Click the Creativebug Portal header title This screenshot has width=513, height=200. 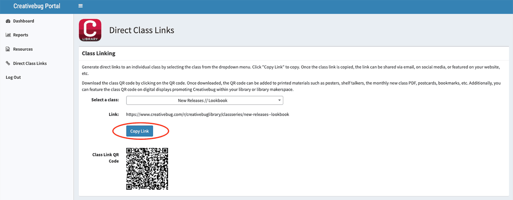pos(37,6)
